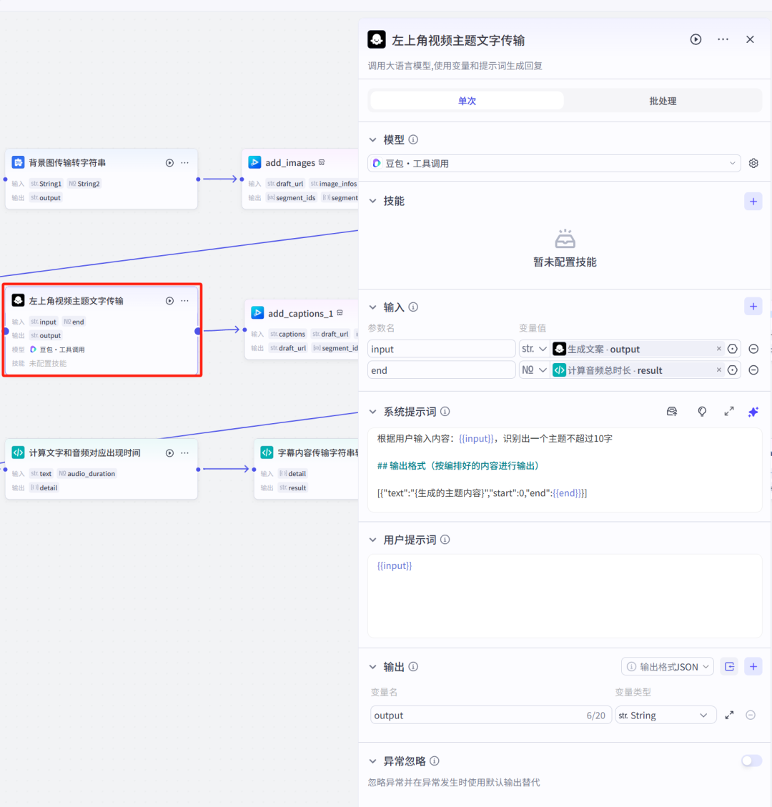Add a new input parameter with the plus icon

(753, 306)
